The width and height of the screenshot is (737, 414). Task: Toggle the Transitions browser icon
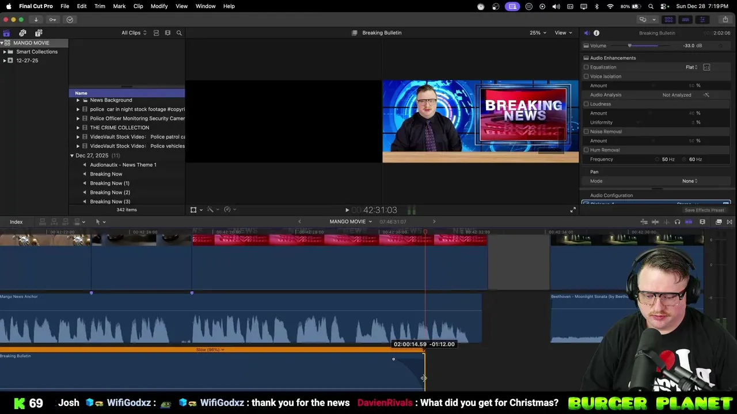730,222
